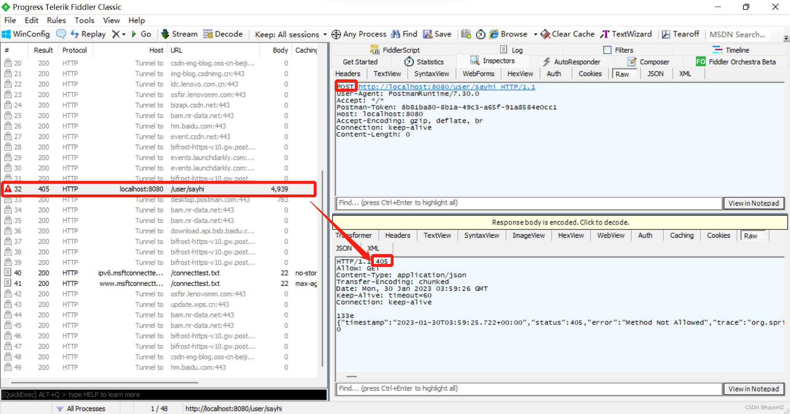Sort by Result column header
Image resolution: width=790 pixels, height=414 pixels.
click(x=43, y=50)
